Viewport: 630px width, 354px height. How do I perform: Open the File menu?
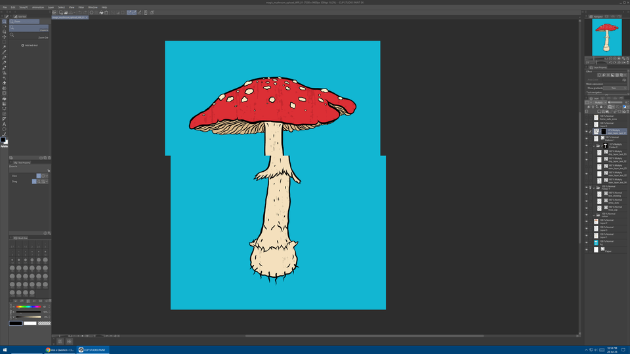point(5,7)
